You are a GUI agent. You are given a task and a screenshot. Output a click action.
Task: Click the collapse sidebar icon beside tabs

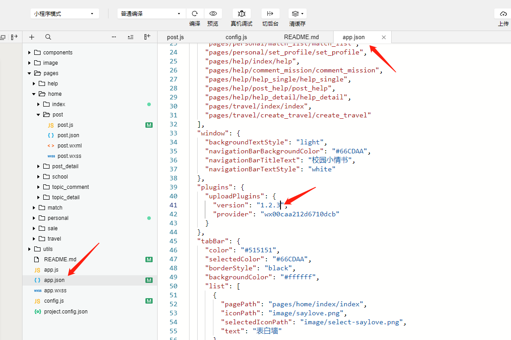pos(147,37)
